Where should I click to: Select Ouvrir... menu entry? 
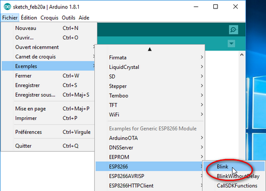(48, 38)
